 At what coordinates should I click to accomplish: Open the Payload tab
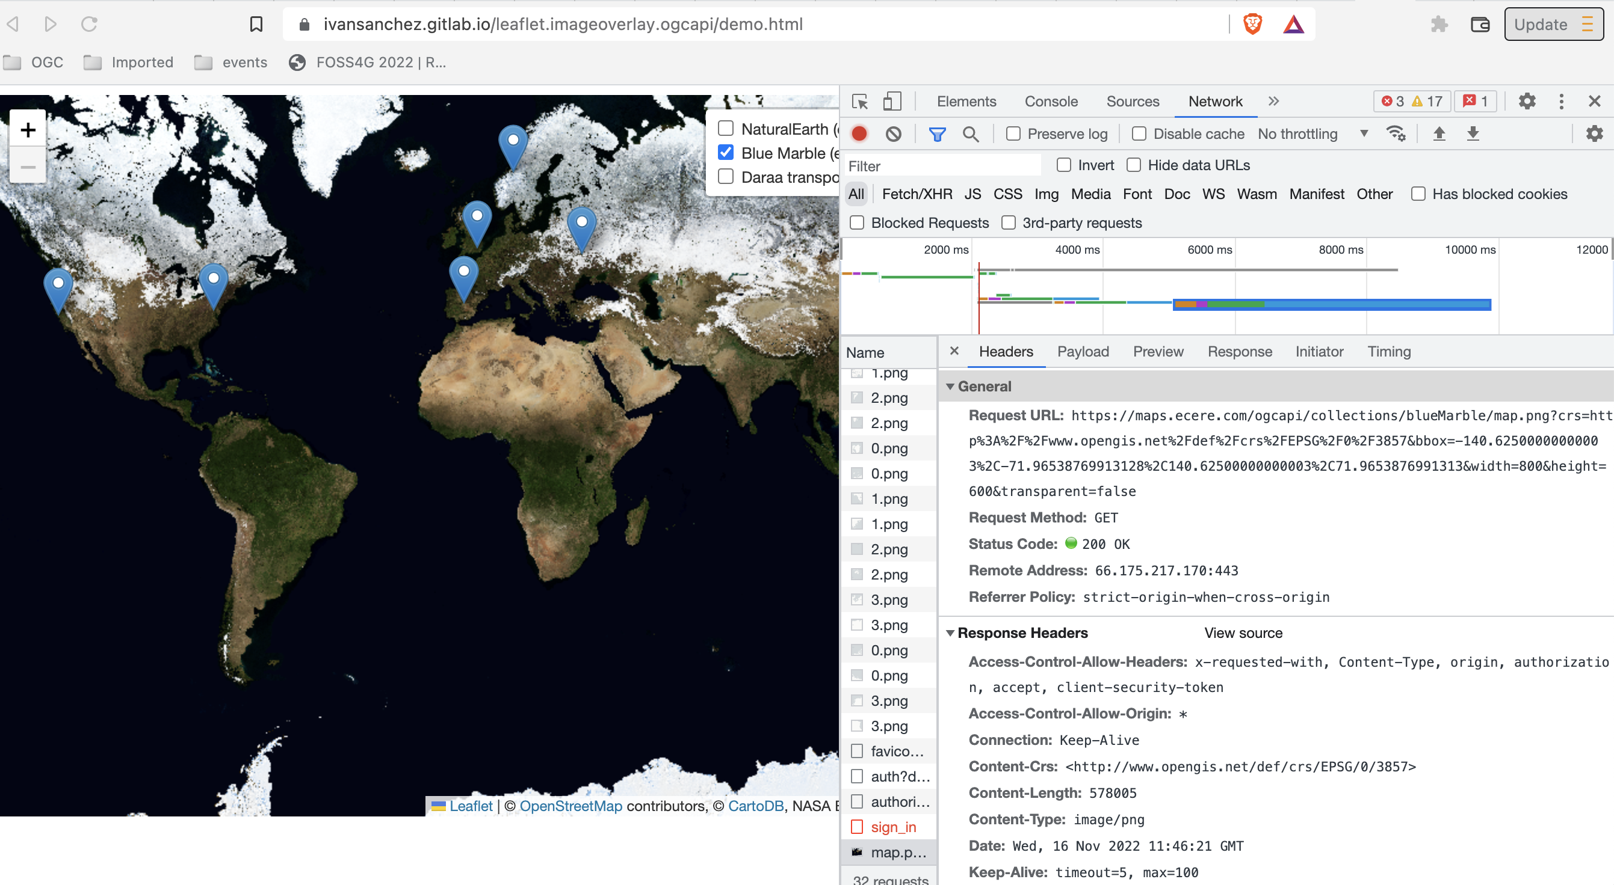(x=1083, y=351)
